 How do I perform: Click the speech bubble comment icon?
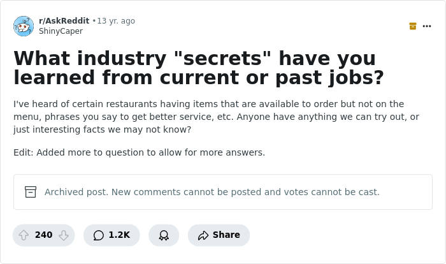point(98,235)
